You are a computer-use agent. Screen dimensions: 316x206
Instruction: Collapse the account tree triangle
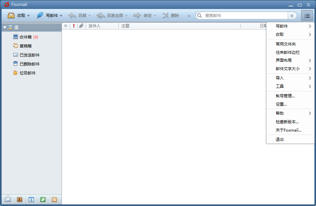[x=5, y=27]
